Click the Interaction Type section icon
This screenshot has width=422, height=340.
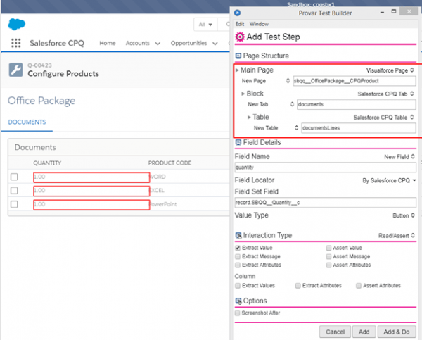[238, 236]
